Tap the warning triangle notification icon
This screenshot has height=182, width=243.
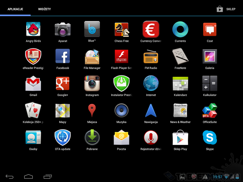[205, 177]
